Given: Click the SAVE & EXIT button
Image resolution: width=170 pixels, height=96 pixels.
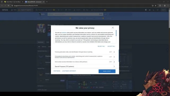Looking at the screenshot, I should [107, 71].
